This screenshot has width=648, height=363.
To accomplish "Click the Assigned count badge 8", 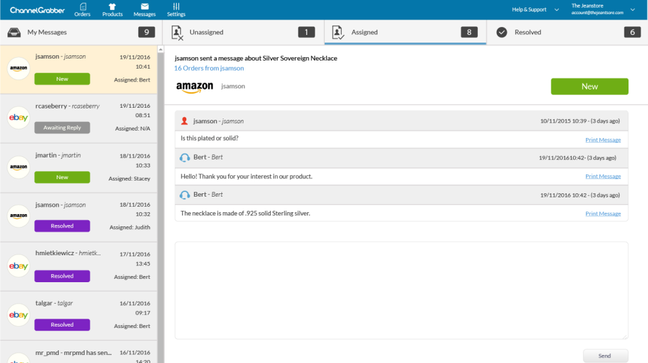I will (x=469, y=32).
